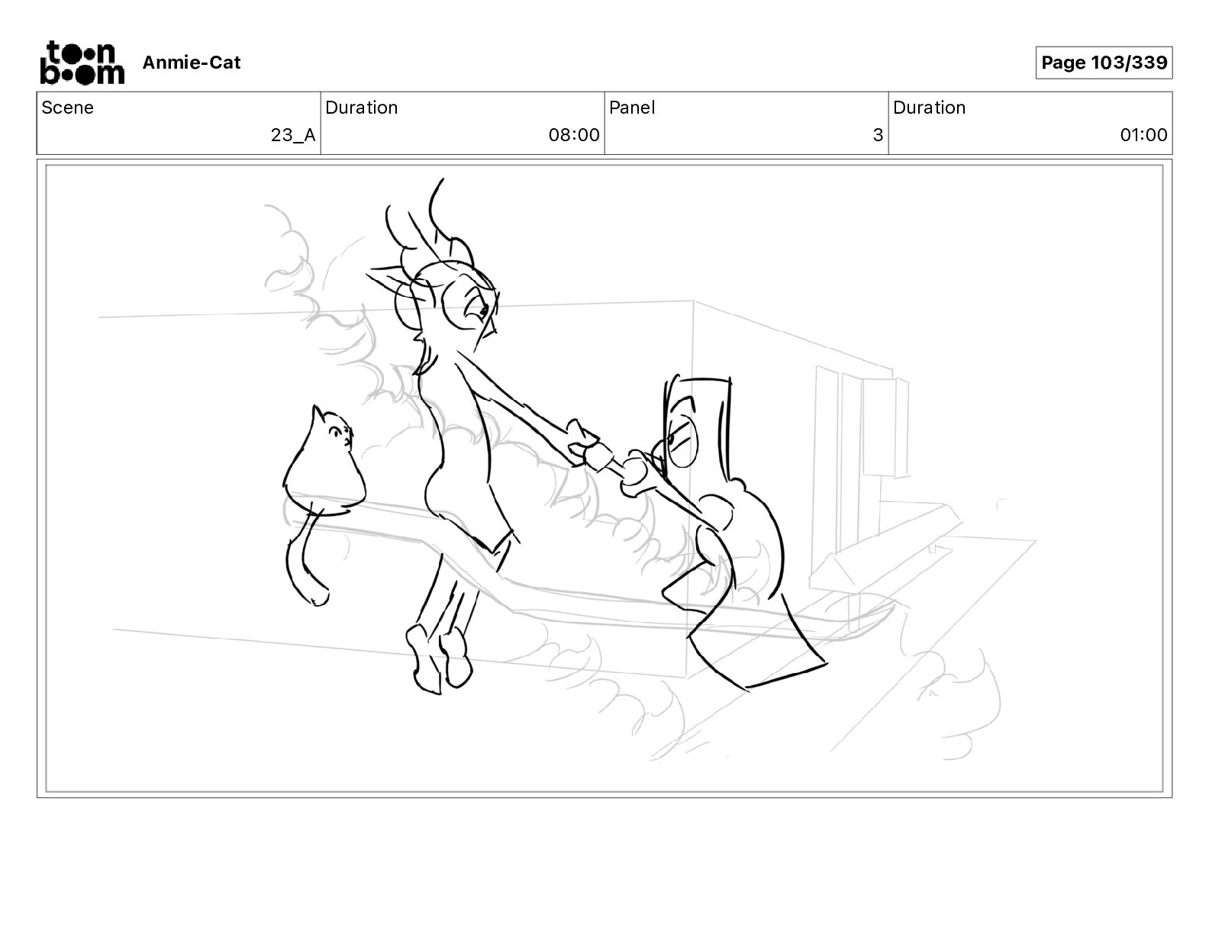
Task: Click the panel duration value 01:00
Action: coord(1143,135)
